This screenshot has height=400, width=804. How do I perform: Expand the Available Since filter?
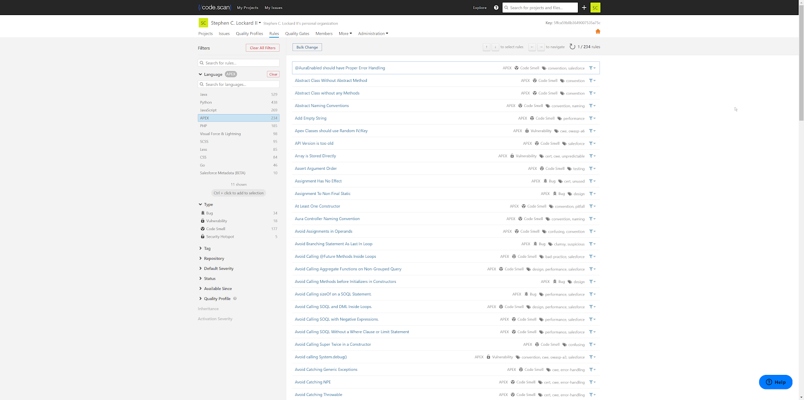(216, 288)
